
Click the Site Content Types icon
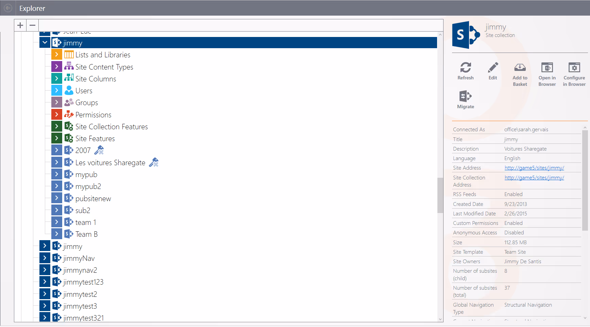[69, 66]
